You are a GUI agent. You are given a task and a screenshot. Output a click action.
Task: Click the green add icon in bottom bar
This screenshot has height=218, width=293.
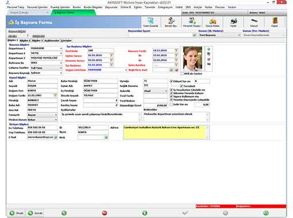tap(64, 213)
